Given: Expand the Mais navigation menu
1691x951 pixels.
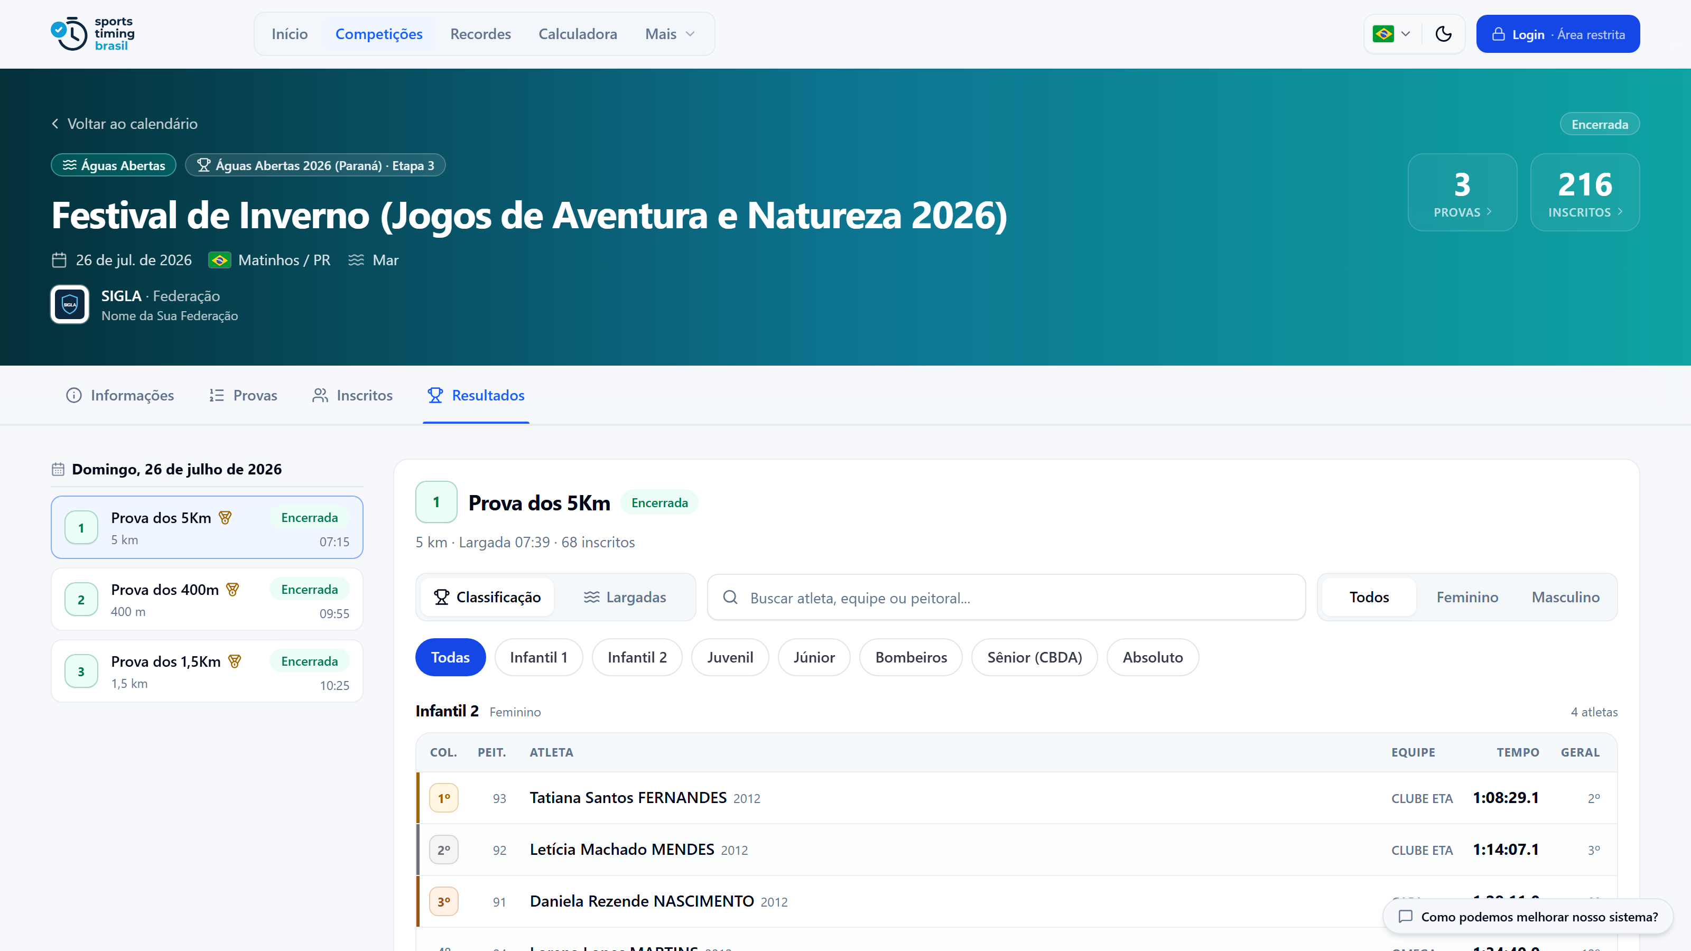Looking at the screenshot, I should pyautogui.click(x=670, y=34).
